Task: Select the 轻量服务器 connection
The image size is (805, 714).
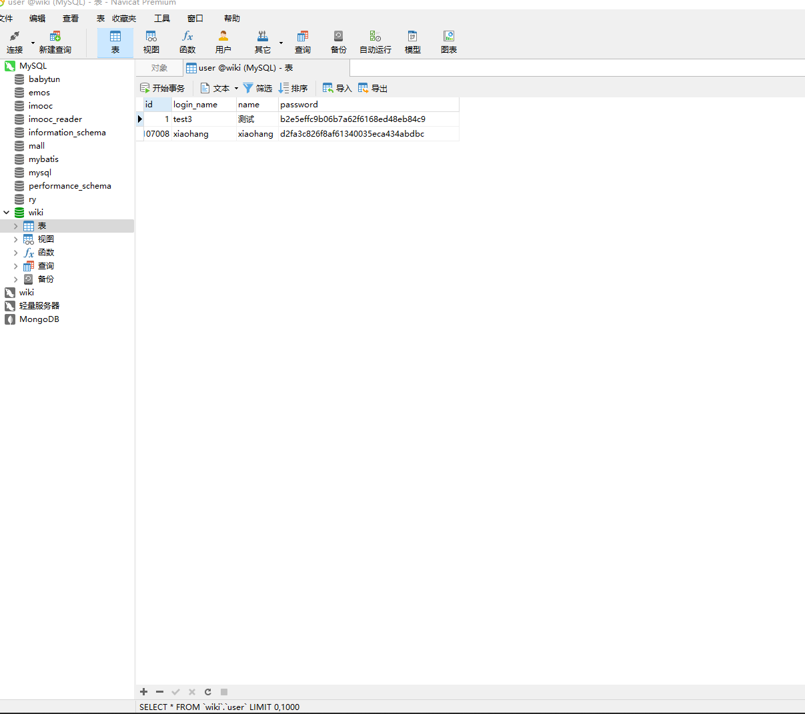Action: (39, 306)
